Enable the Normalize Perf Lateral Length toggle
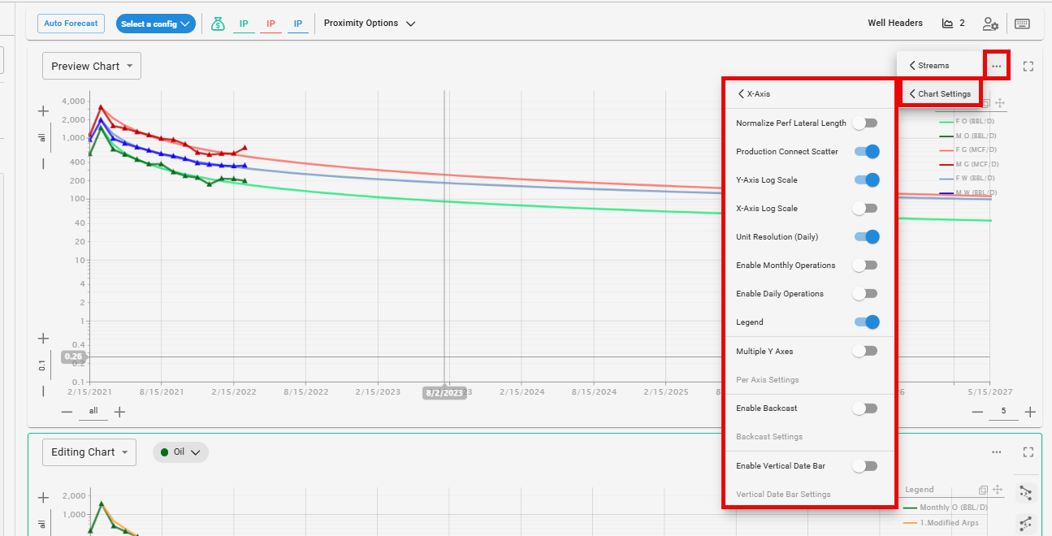This screenshot has width=1052, height=536. click(865, 123)
